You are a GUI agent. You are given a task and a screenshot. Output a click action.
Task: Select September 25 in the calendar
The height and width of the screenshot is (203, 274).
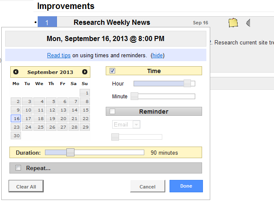39,127
